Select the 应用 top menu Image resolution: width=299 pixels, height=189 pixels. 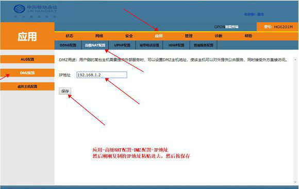tap(159, 36)
